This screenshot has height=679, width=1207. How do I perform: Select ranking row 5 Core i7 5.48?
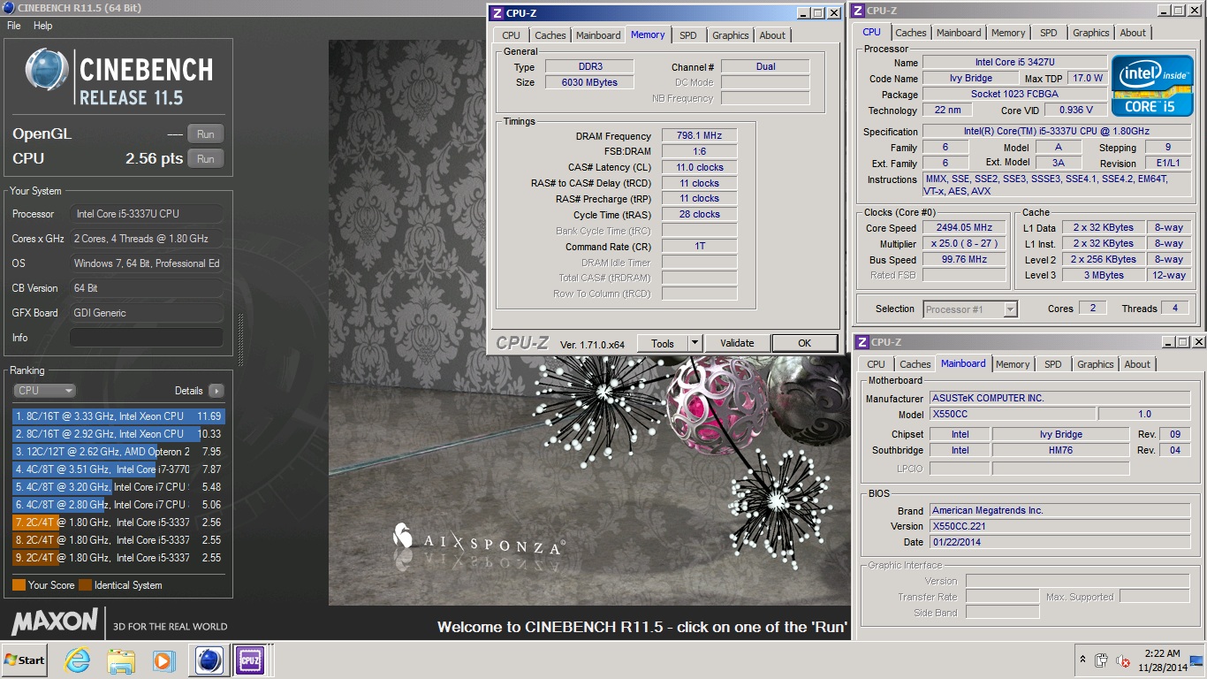118,487
